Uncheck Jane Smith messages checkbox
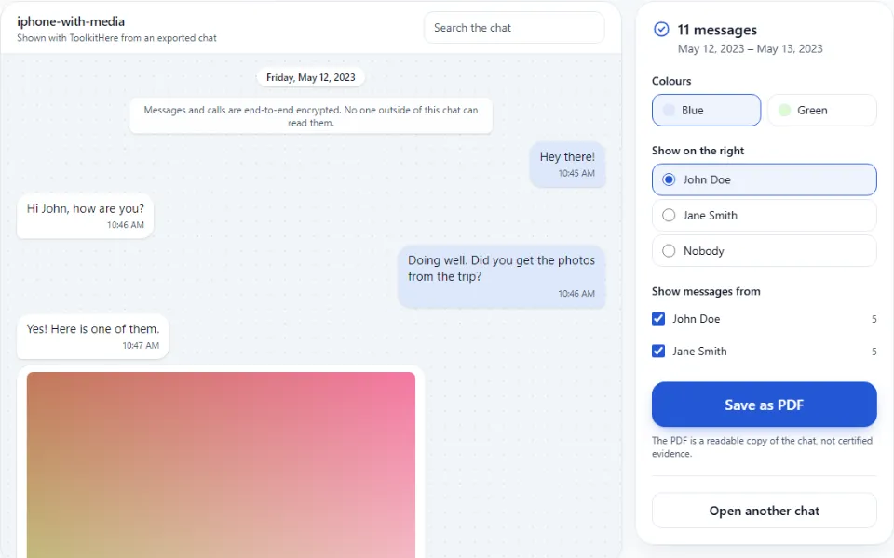The image size is (894, 558). point(658,351)
